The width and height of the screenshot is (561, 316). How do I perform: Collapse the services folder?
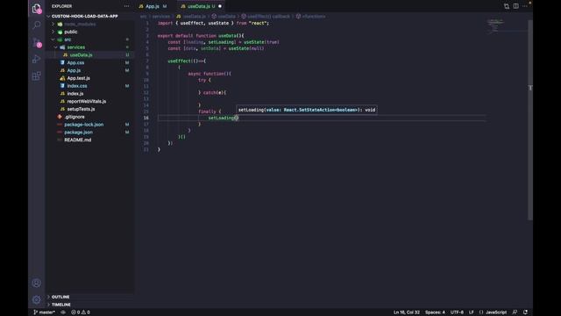click(76, 47)
